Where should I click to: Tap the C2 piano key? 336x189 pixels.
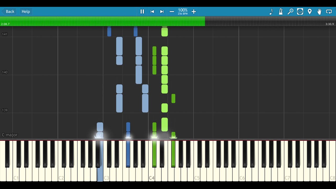click(61, 175)
